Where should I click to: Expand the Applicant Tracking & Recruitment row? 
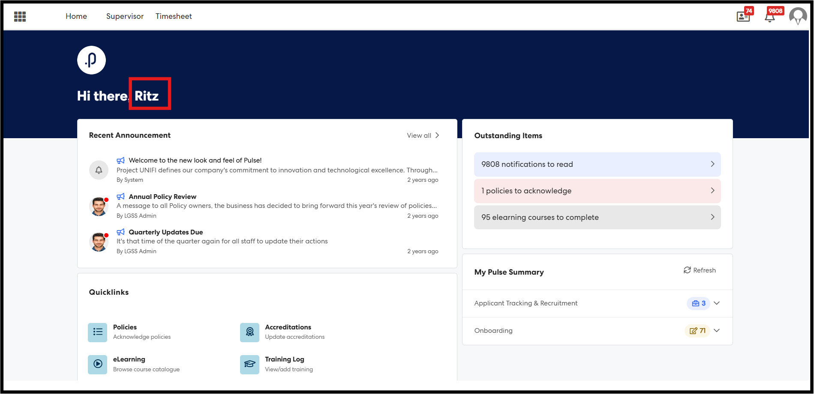[716, 303]
